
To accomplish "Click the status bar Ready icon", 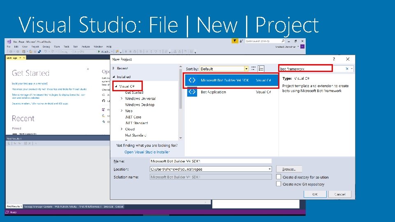I will coord(7,212).
